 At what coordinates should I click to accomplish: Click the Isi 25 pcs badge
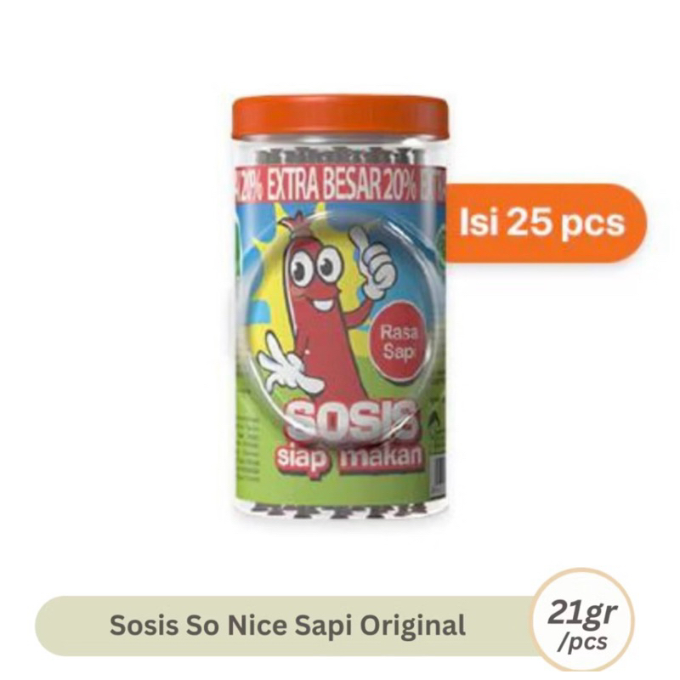tap(541, 223)
